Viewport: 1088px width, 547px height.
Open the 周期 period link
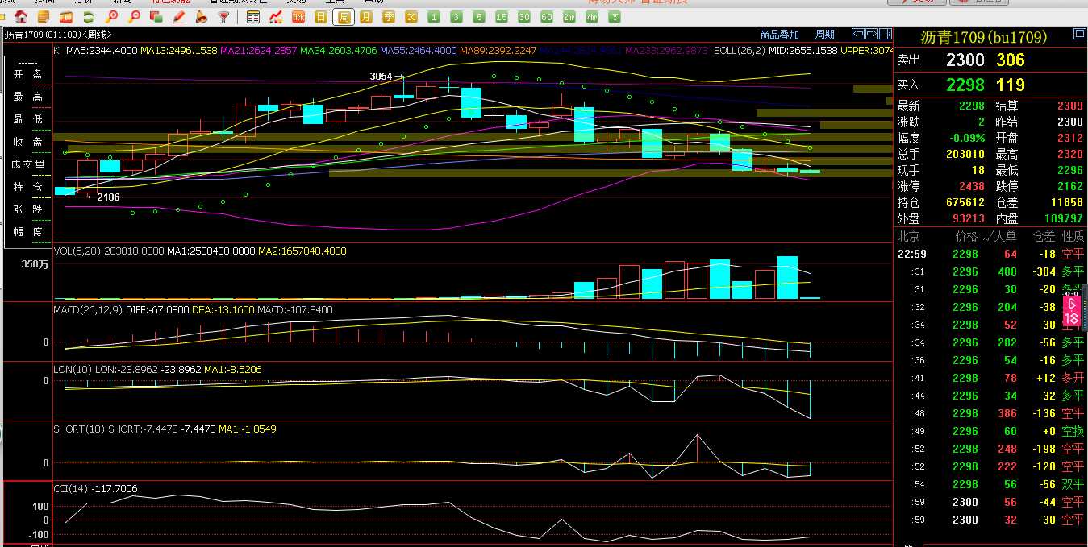pyautogui.click(x=825, y=35)
